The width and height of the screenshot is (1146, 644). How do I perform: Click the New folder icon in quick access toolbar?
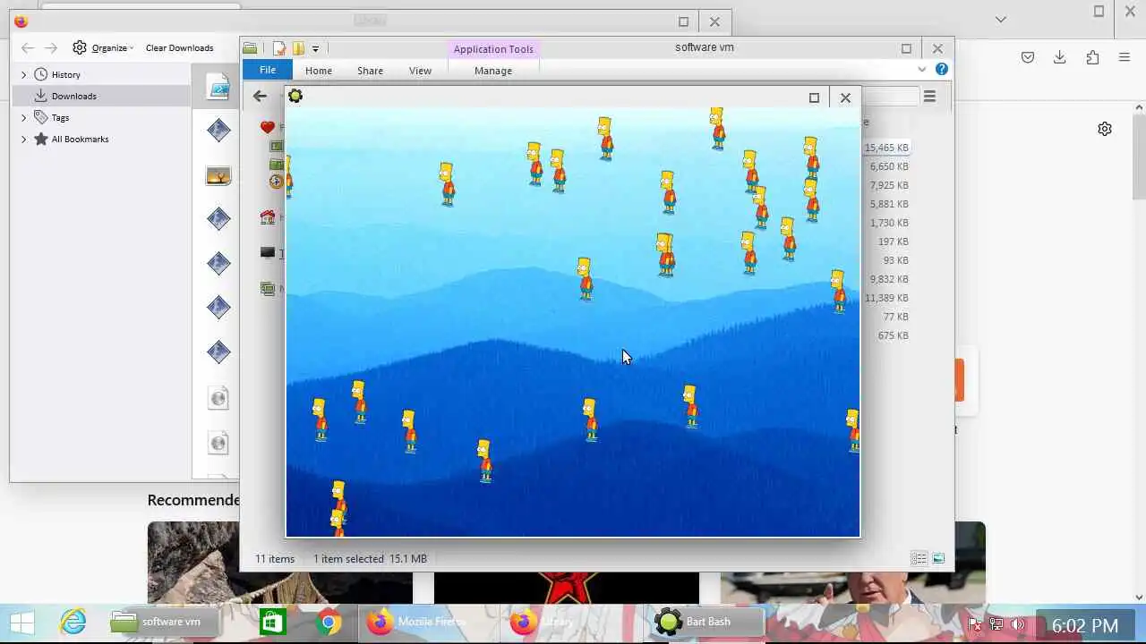tap(298, 48)
